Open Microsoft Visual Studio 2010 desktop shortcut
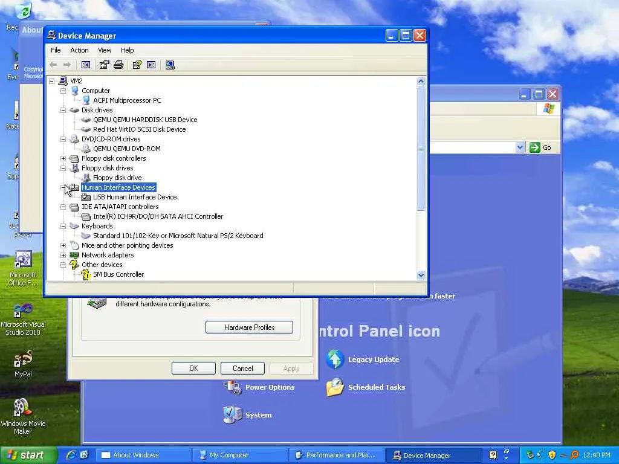The width and height of the screenshot is (619, 464). 23,320
